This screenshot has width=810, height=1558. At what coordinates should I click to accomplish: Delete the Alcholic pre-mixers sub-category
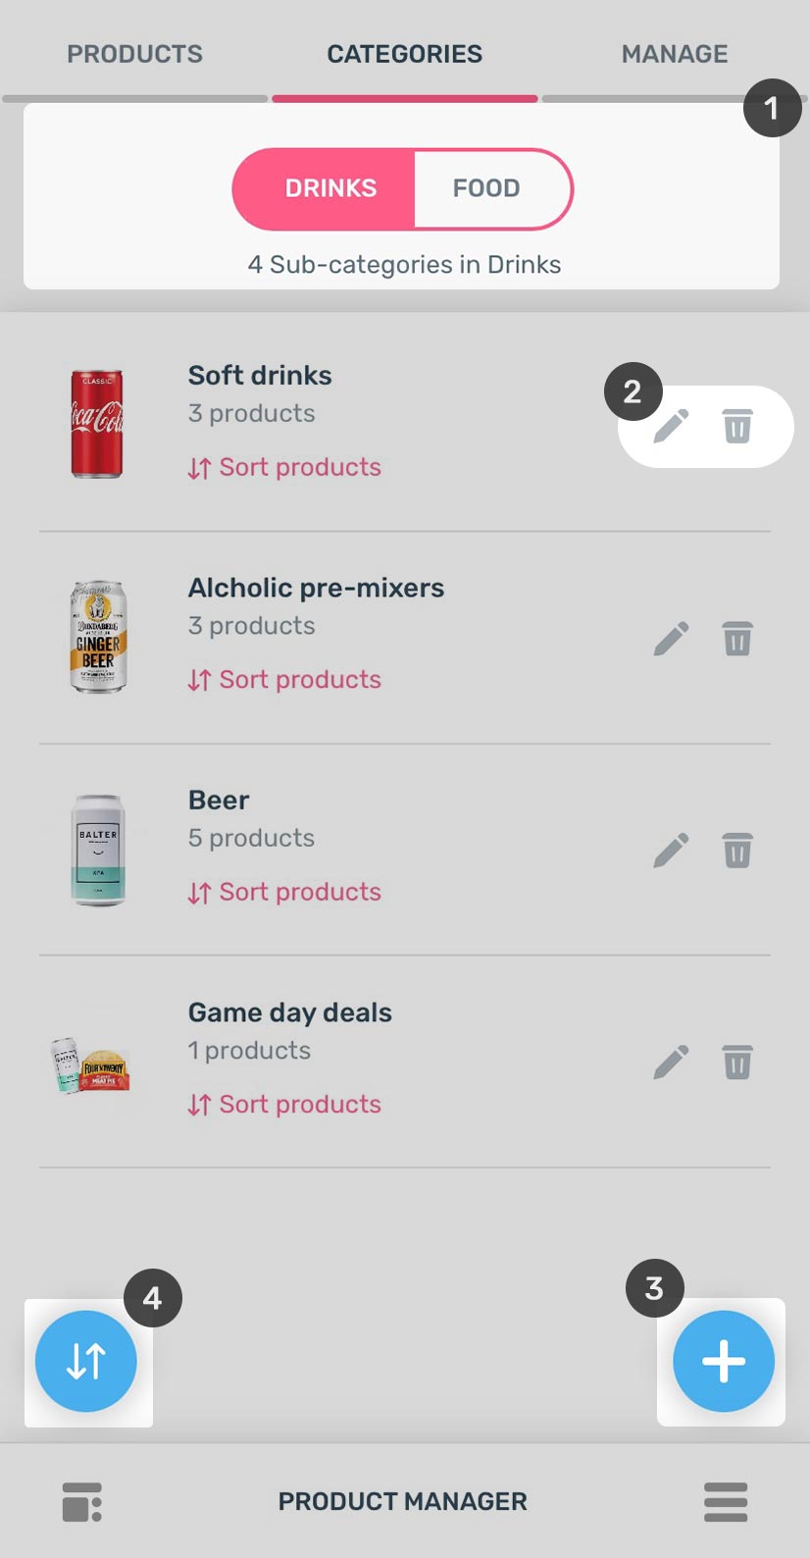tap(737, 639)
